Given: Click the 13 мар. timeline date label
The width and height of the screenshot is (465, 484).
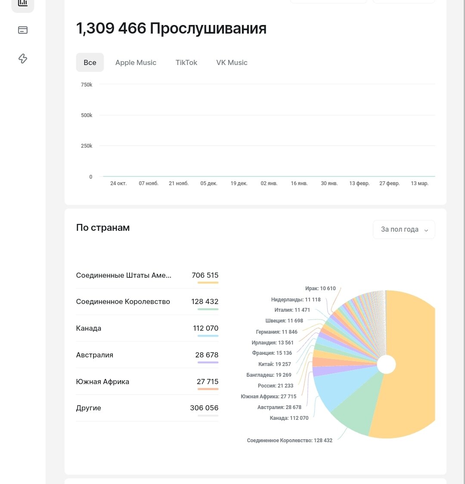Looking at the screenshot, I should (420, 183).
